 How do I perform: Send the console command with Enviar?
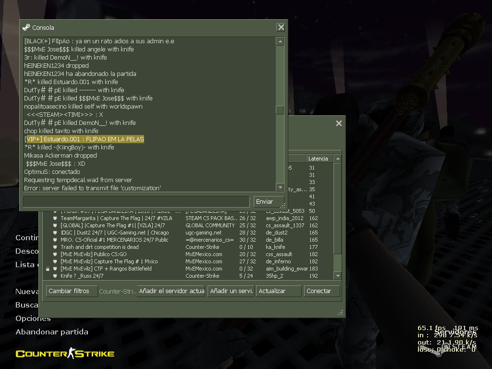point(269,201)
